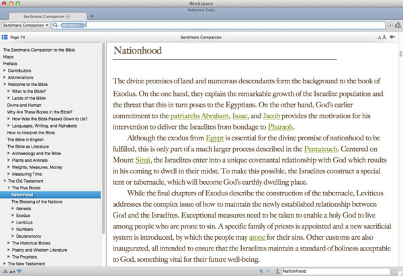Image resolution: width=403 pixels, height=276 pixels.
Task: Add a new tab with plus button
Action: tap(91, 15)
